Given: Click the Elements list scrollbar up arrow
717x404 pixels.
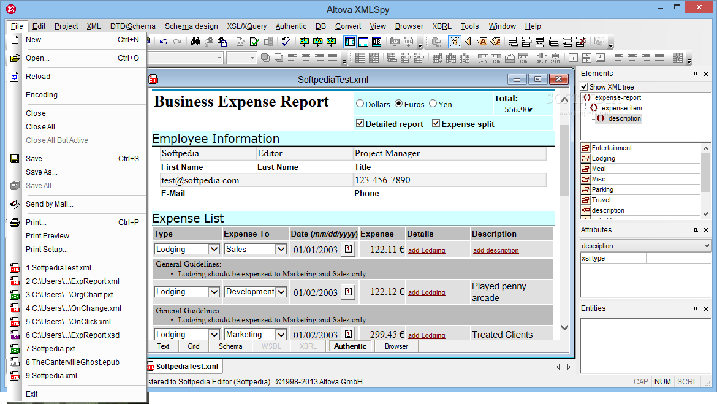Looking at the screenshot, I should pos(705,148).
